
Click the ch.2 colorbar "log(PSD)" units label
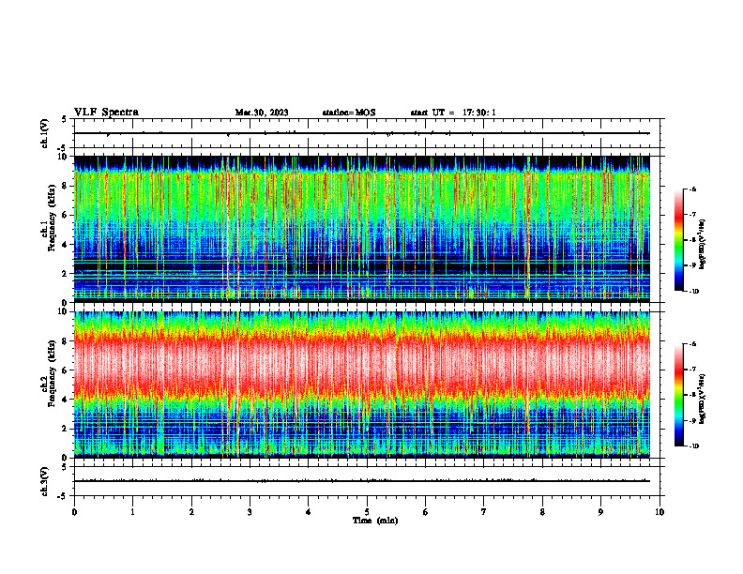(703, 399)
